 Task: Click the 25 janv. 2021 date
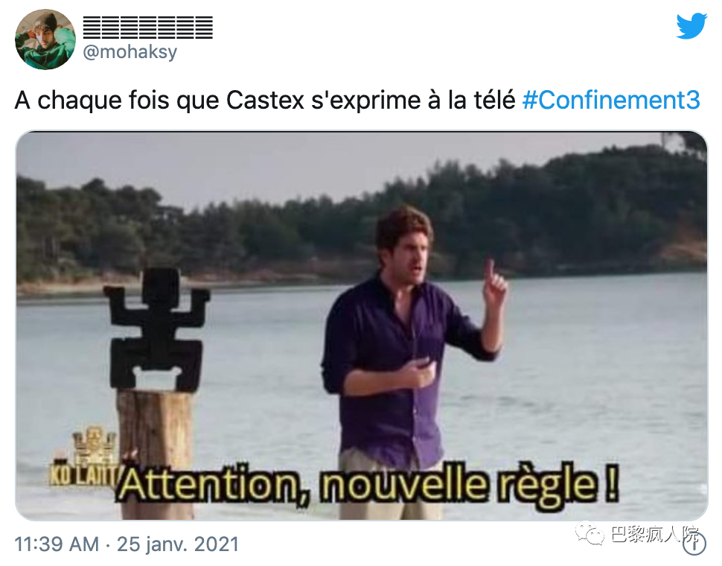[178, 544]
